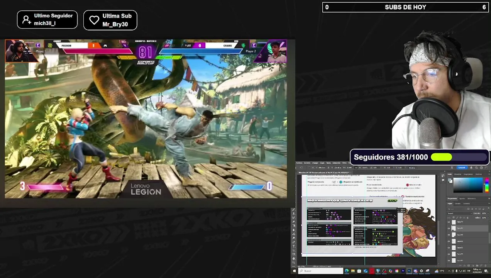Screen dimensions: 491x278
Task: Open Photoshop from the Windows taskbar
Action: point(409,271)
